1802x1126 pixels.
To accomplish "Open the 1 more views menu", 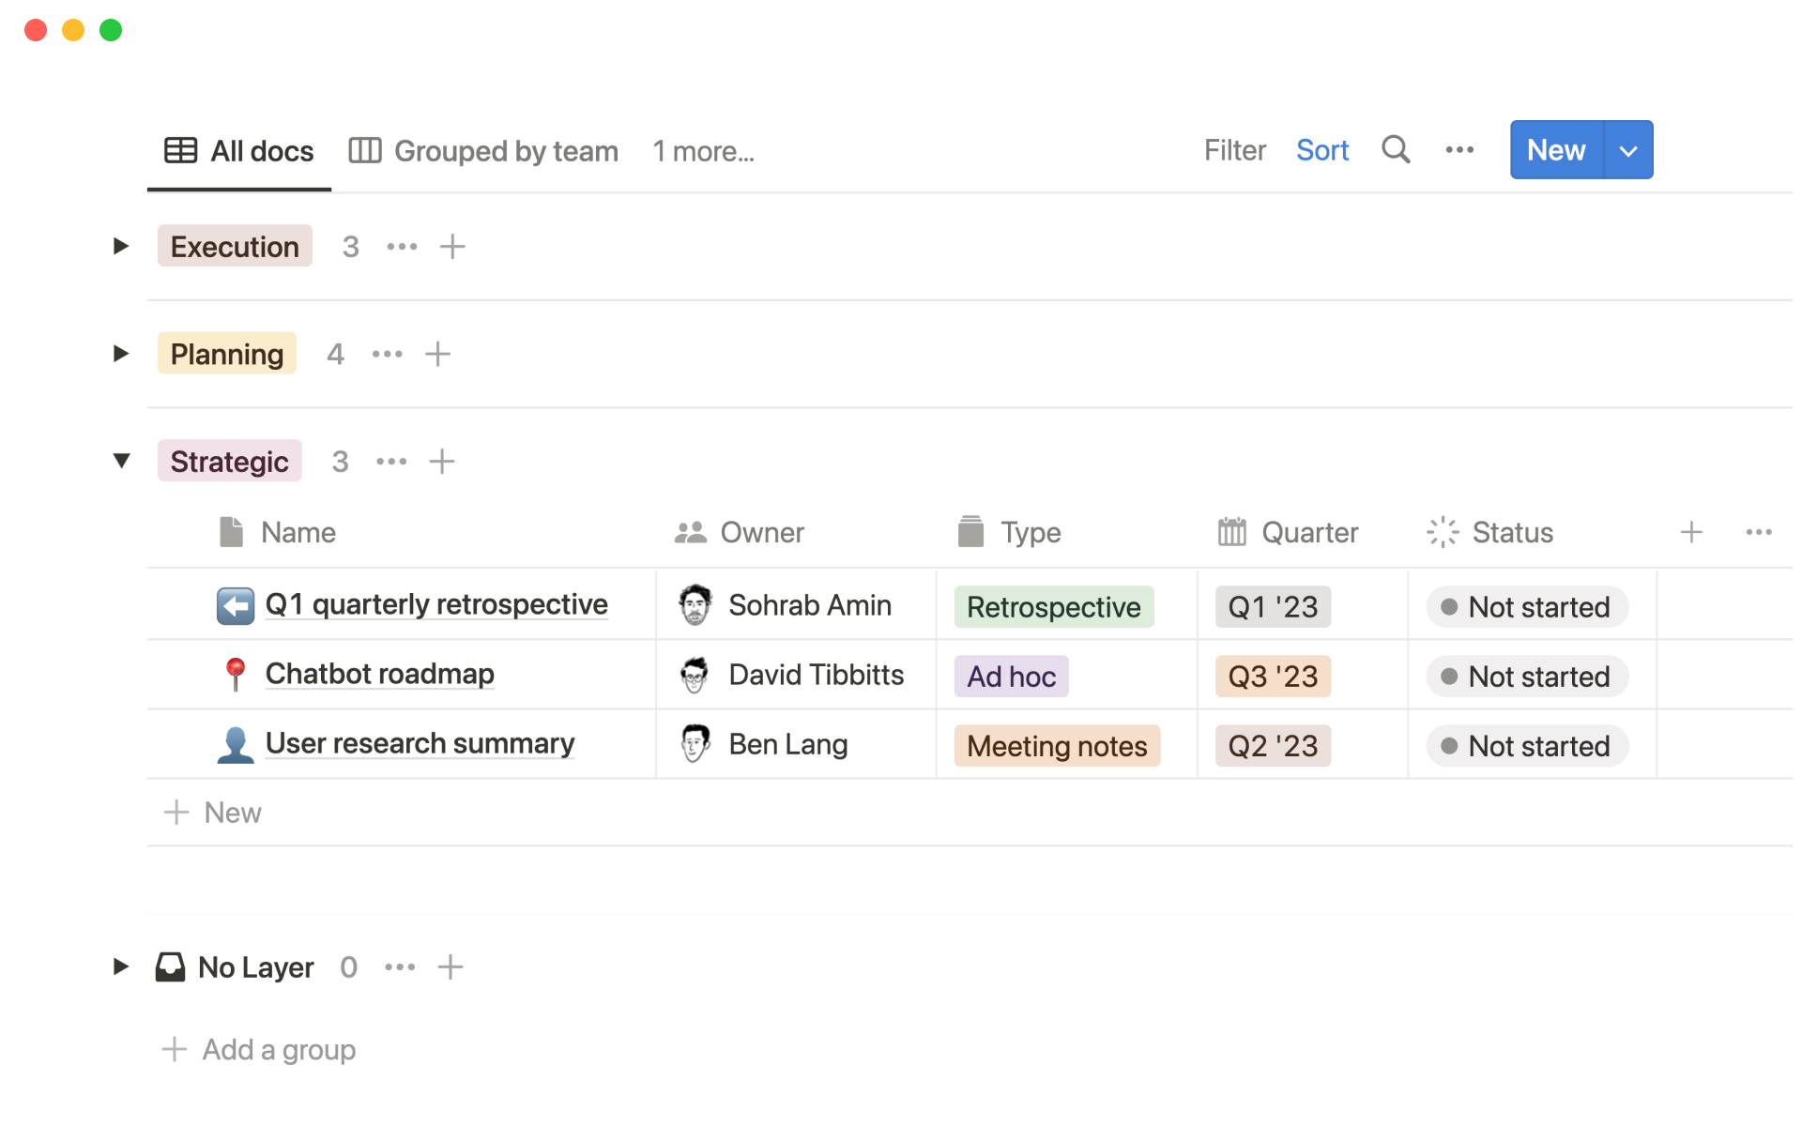I will click(703, 151).
